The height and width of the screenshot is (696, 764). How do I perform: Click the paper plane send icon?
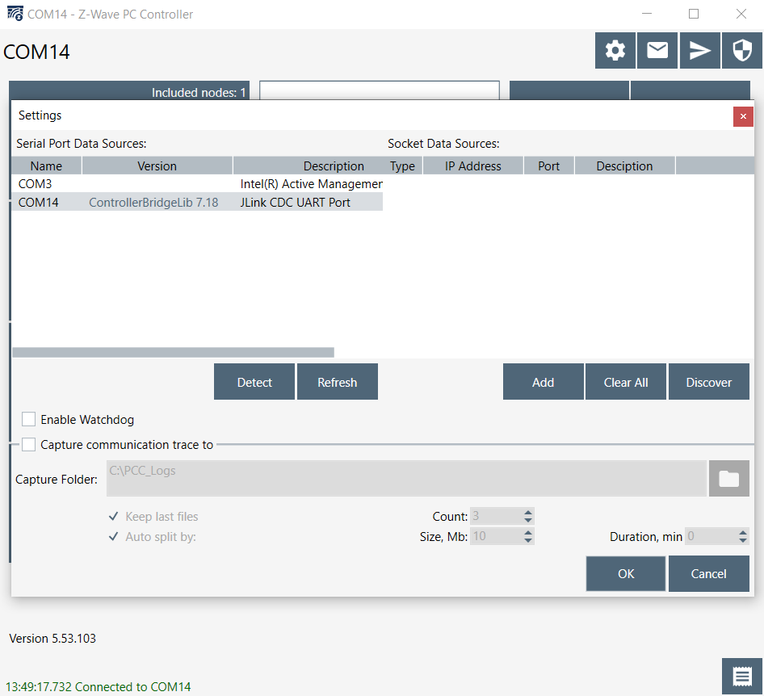coord(699,51)
